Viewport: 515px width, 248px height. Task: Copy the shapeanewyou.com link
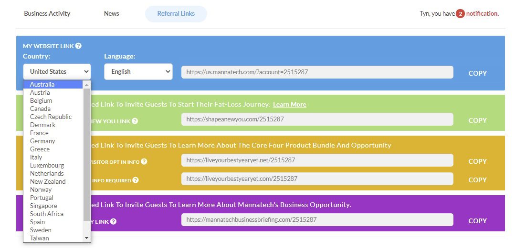(x=478, y=120)
